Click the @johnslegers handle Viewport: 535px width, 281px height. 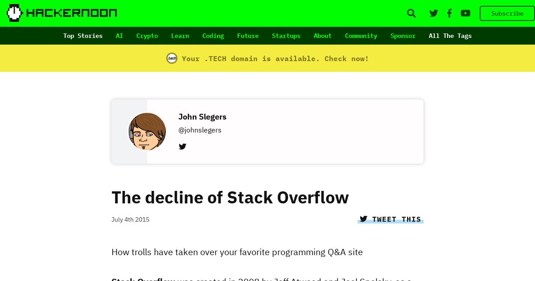[x=200, y=130]
